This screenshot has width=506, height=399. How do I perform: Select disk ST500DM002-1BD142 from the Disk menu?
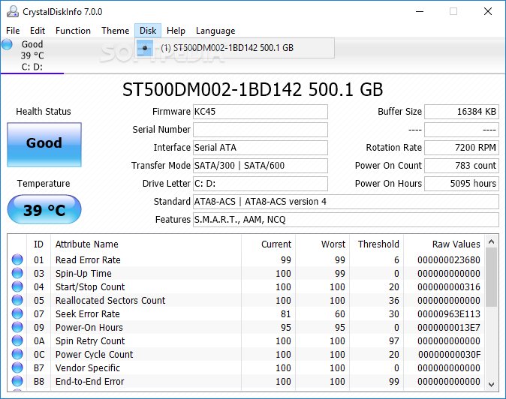[234, 48]
